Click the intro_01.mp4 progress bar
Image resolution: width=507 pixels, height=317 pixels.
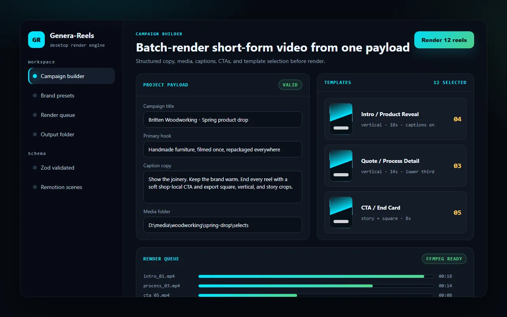click(316, 276)
